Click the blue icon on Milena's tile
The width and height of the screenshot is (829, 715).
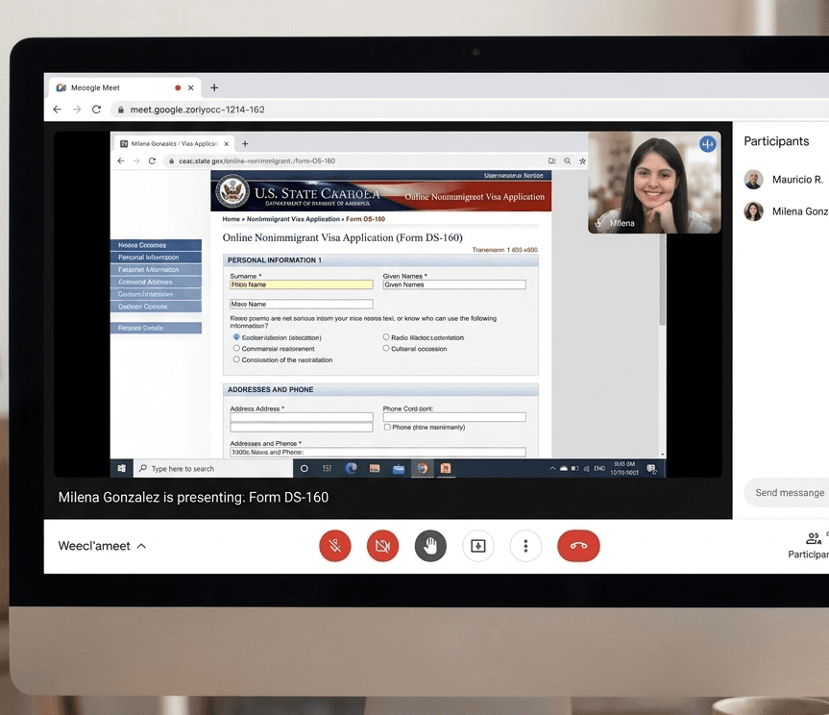click(x=707, y=144)
